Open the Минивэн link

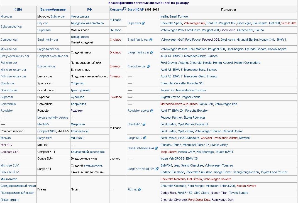(77, 138)
